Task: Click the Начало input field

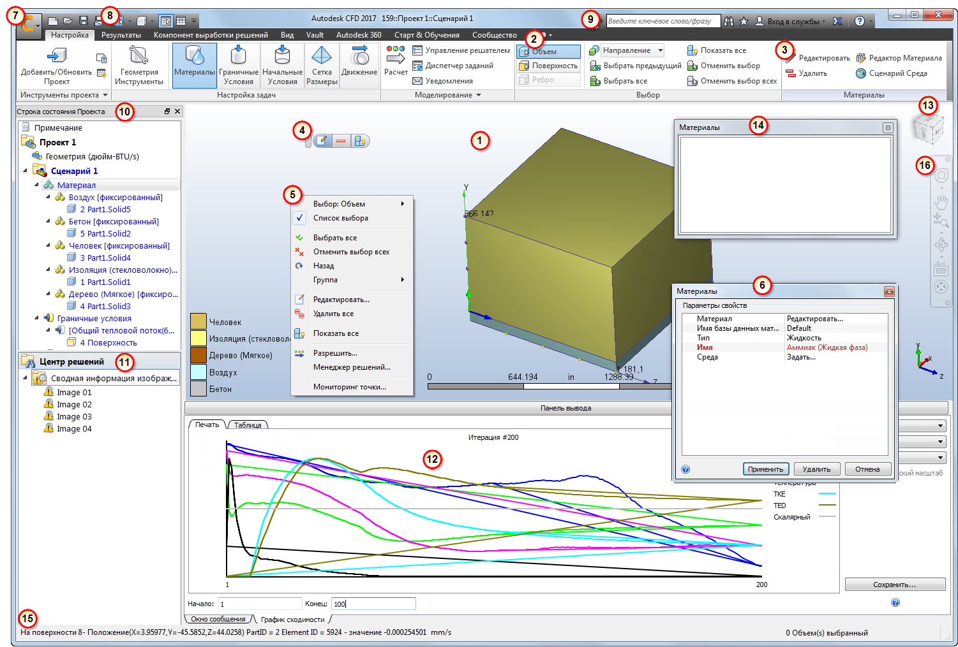Action: tap(260, 604)
